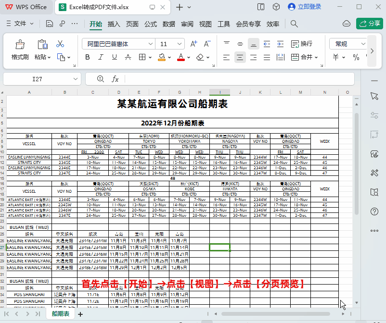Screen dimensions: 386x323
Task: Open the File (文件) menu dropdown
Action: pos(20,24)
